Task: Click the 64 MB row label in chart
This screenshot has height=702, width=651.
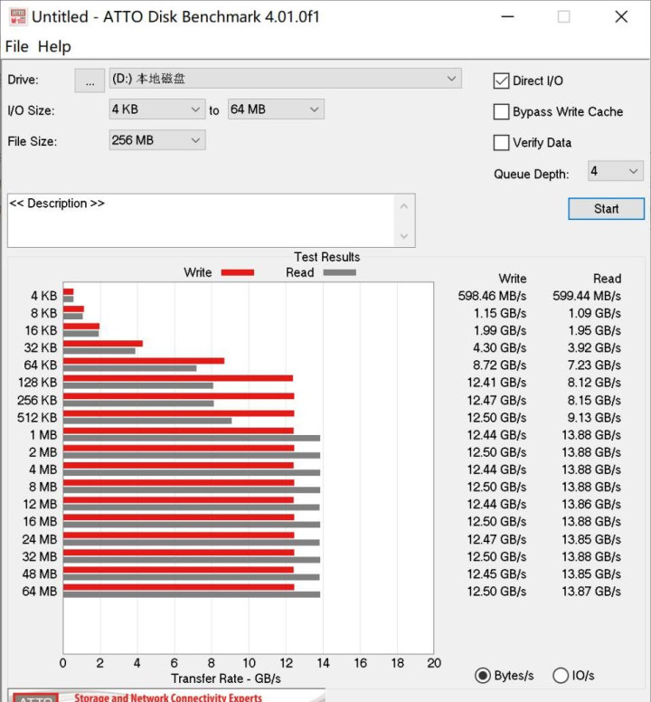Action: coord(40,592)
